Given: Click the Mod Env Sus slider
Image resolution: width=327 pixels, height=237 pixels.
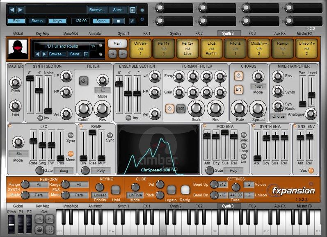Looking at the screenshot, I should [x=225, y=145].
